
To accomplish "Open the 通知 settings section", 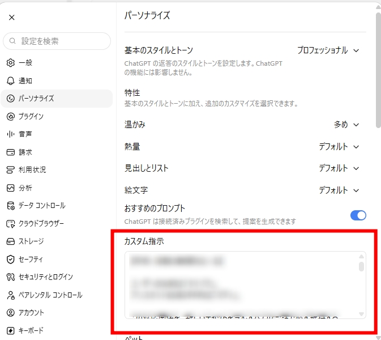I will point(57,80).
